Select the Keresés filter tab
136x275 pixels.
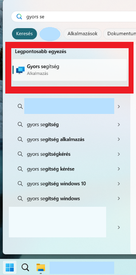(25, 34)
